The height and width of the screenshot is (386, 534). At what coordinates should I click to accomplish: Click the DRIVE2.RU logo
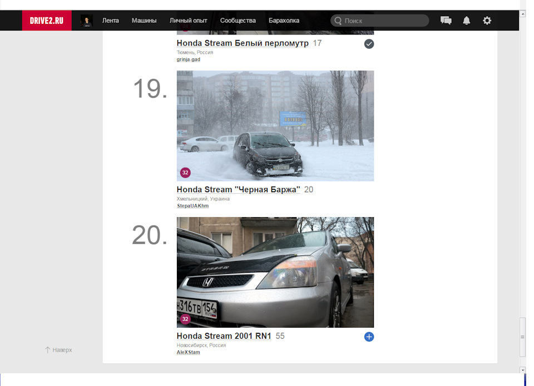click(x=47, y=21)
